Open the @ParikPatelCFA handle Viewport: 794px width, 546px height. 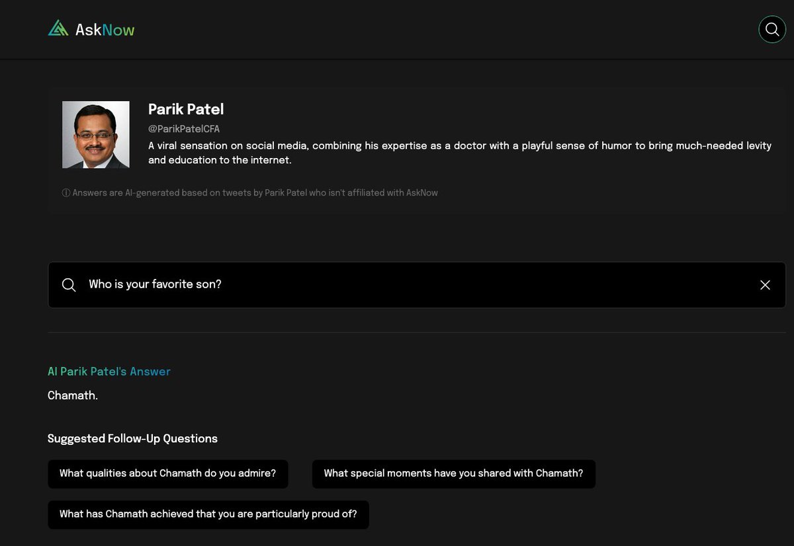pyautogui.click(x=184, y=129)
